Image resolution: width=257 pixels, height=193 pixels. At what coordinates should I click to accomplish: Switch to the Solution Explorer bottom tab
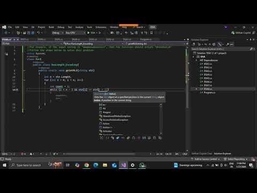coord(222,153)
